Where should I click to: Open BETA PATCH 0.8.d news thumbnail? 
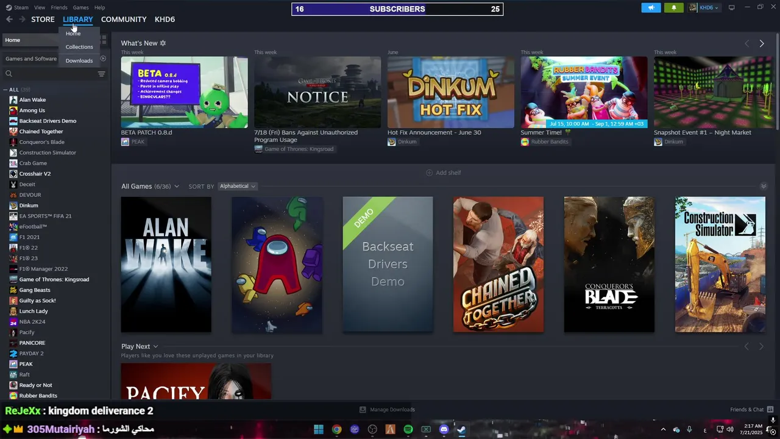tap(184, 92)
